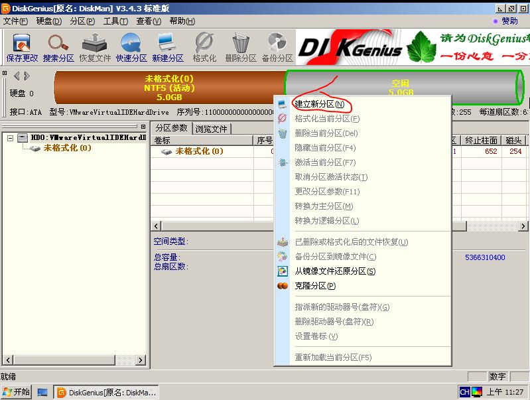
Task: Click the 数字 status bar indicator
Action: click(498, 376)
